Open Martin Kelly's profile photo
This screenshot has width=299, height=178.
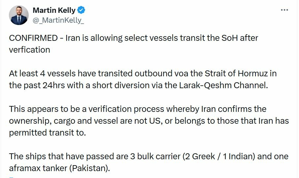pyautogui.click(x=19, y=15)
